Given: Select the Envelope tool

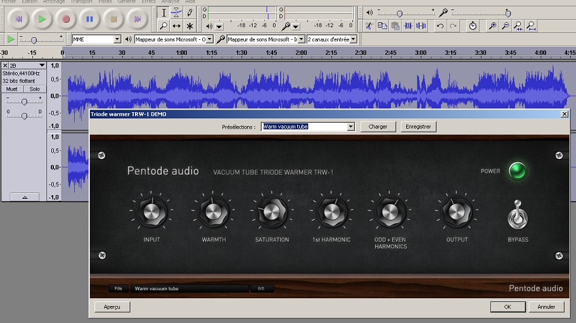Looking at the screenshot, I should tap(176, 13).
